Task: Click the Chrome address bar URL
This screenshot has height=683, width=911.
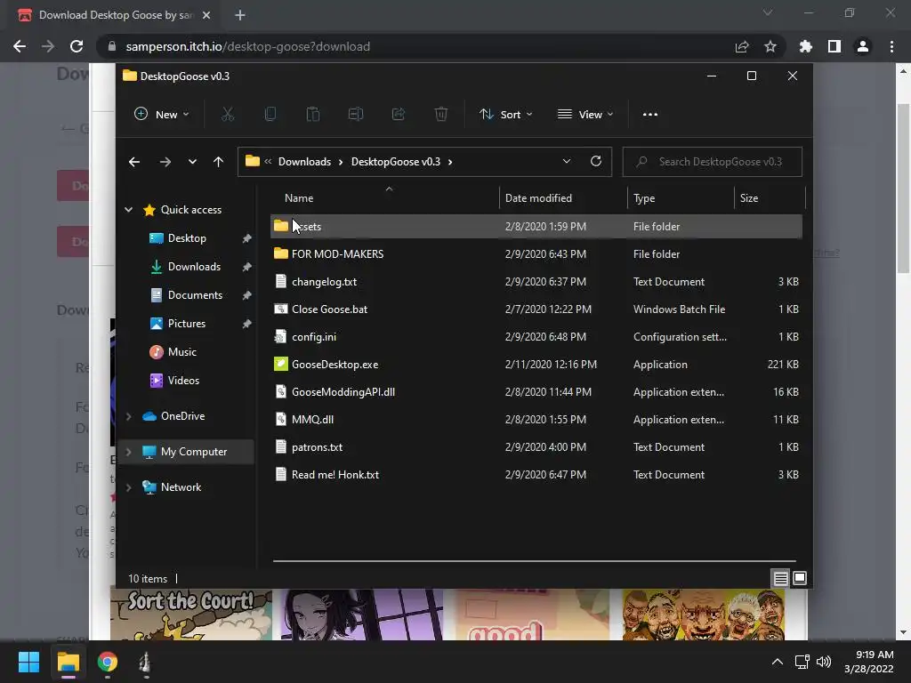Action: pyautogui.click(x=248, y=46)
